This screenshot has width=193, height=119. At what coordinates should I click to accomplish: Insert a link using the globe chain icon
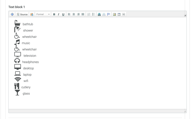tap(99, 14)
